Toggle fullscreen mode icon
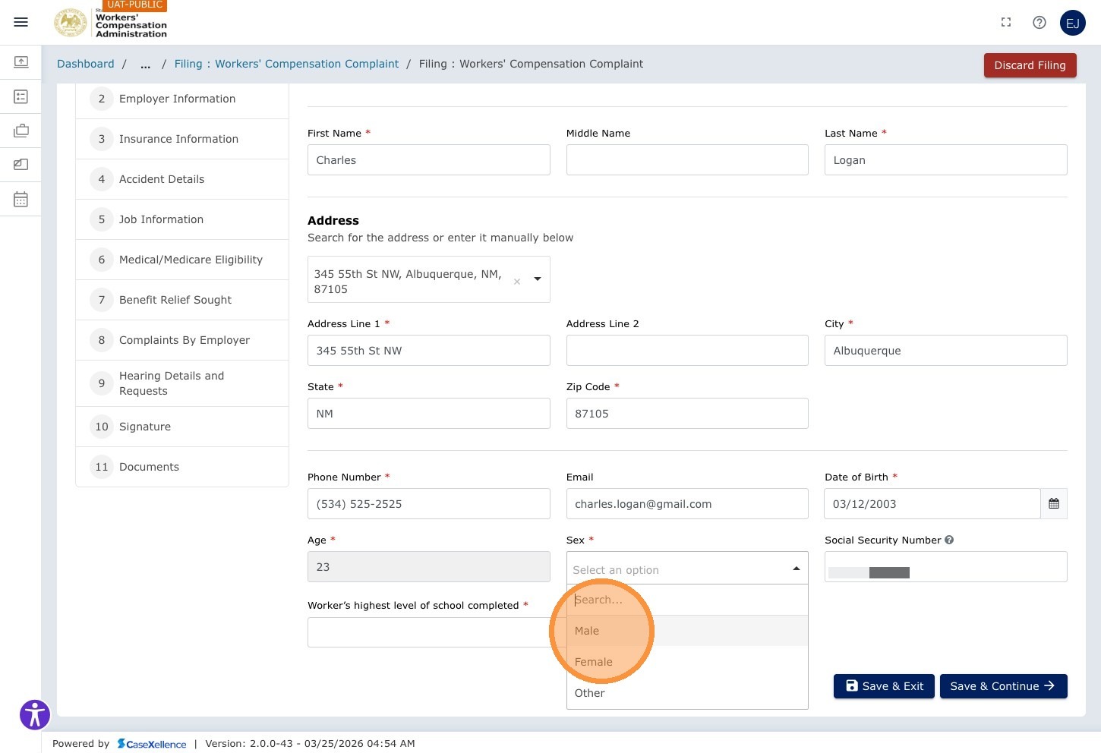The width and height of the screenshot is (1101, 753). tap(1006, 23)
